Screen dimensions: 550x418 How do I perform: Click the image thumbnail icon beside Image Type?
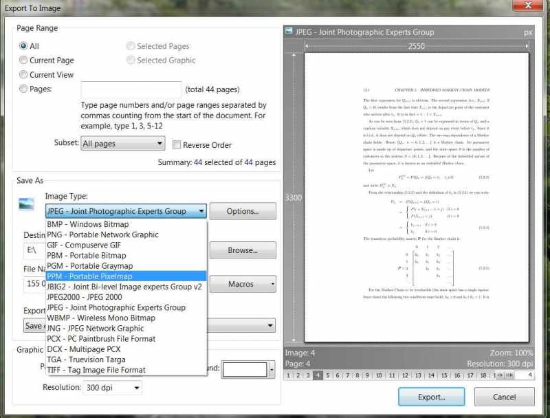[x=26, y=203]
